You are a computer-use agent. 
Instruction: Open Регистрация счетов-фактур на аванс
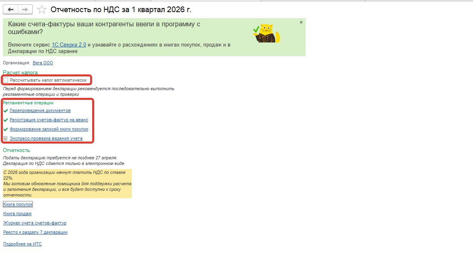coord(49,120)
